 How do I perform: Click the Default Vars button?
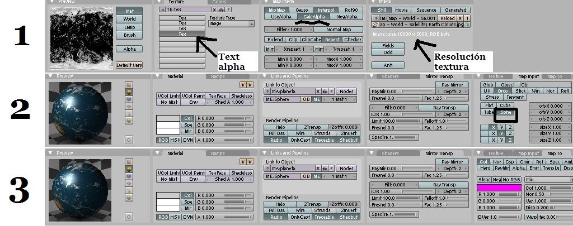click(129, 65)
